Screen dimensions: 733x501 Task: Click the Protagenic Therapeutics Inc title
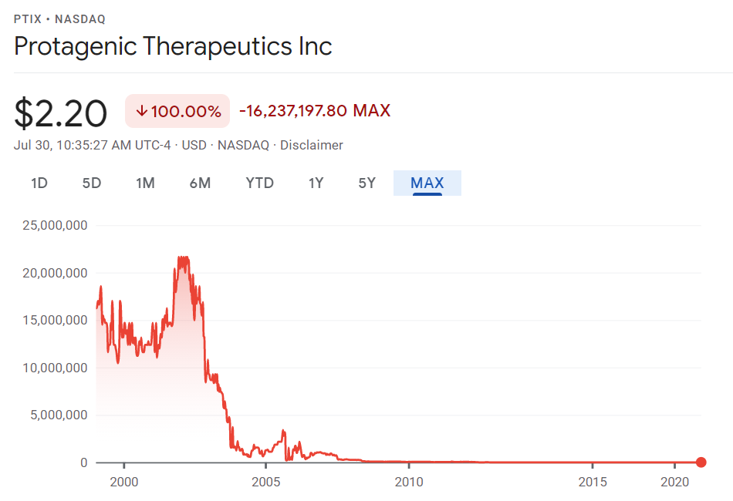click(173, 46)
